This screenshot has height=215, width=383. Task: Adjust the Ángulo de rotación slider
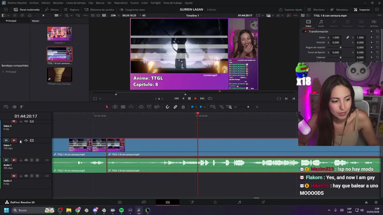(341, 47)
